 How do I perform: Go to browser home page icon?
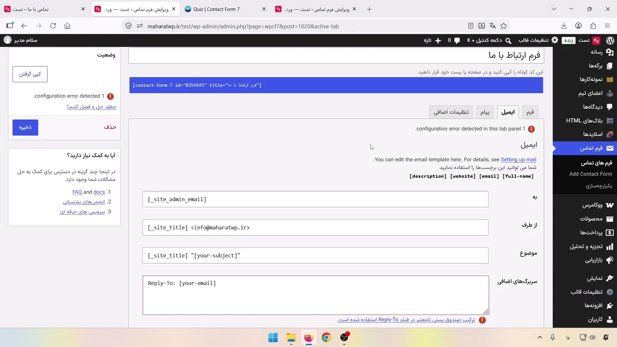pos(67,26)
